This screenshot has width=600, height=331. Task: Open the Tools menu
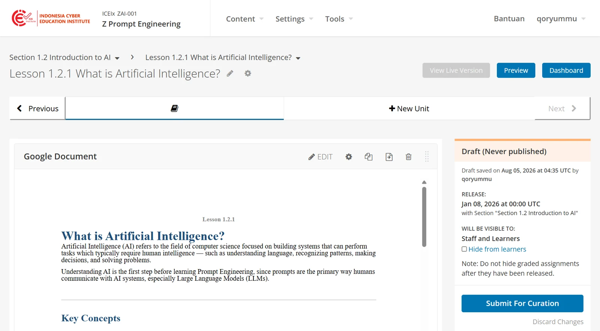click(339, 19)
